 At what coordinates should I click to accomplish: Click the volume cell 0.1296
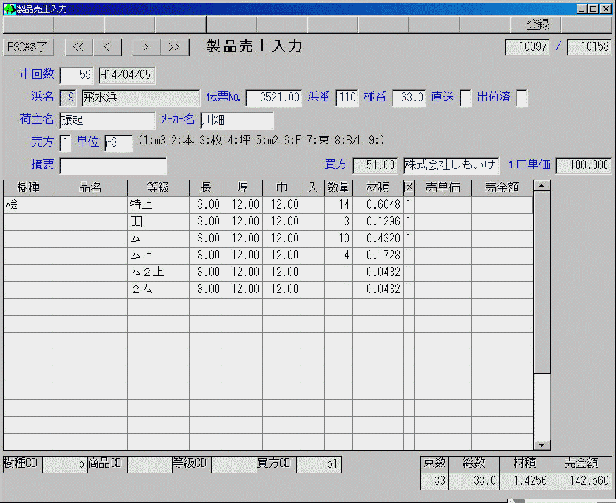[378, 222]
